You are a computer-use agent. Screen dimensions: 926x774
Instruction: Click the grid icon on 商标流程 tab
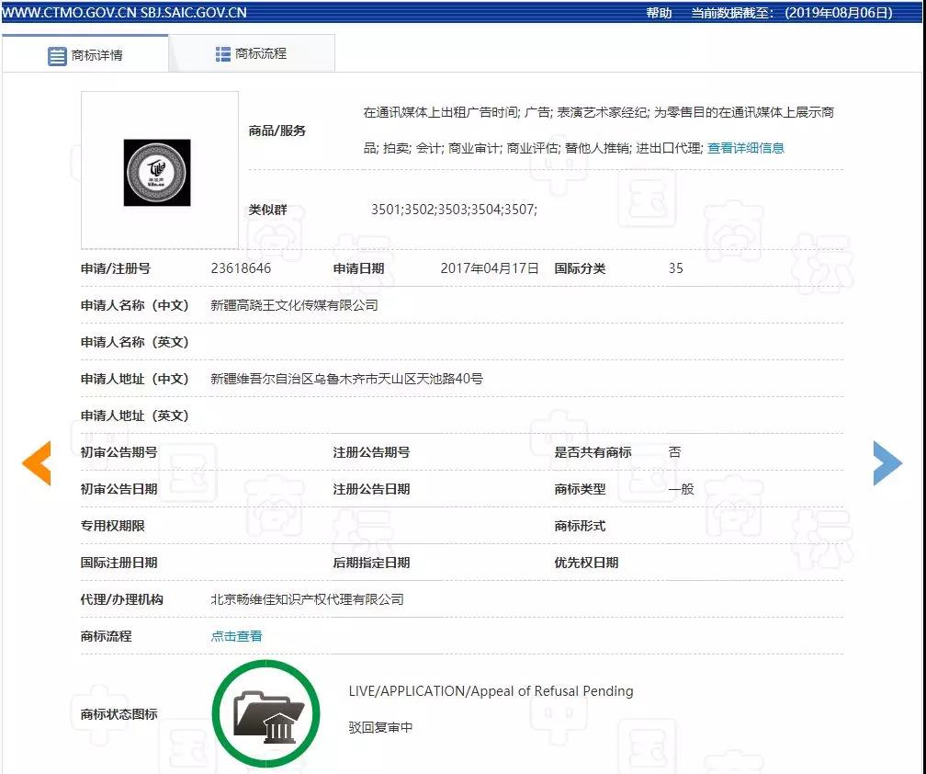pyautogui.click(x=221, y=53)
